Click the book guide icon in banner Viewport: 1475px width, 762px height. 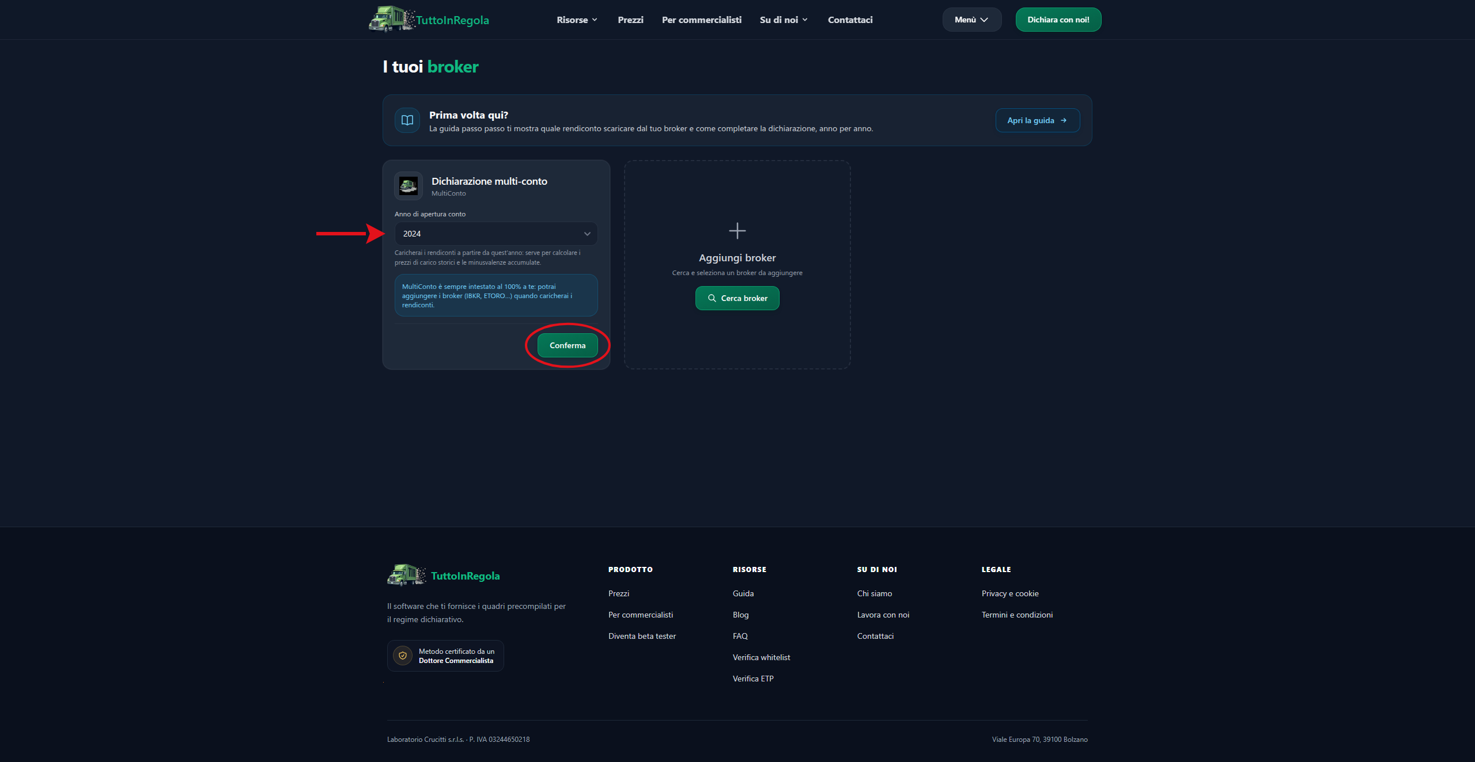point(407,120)
